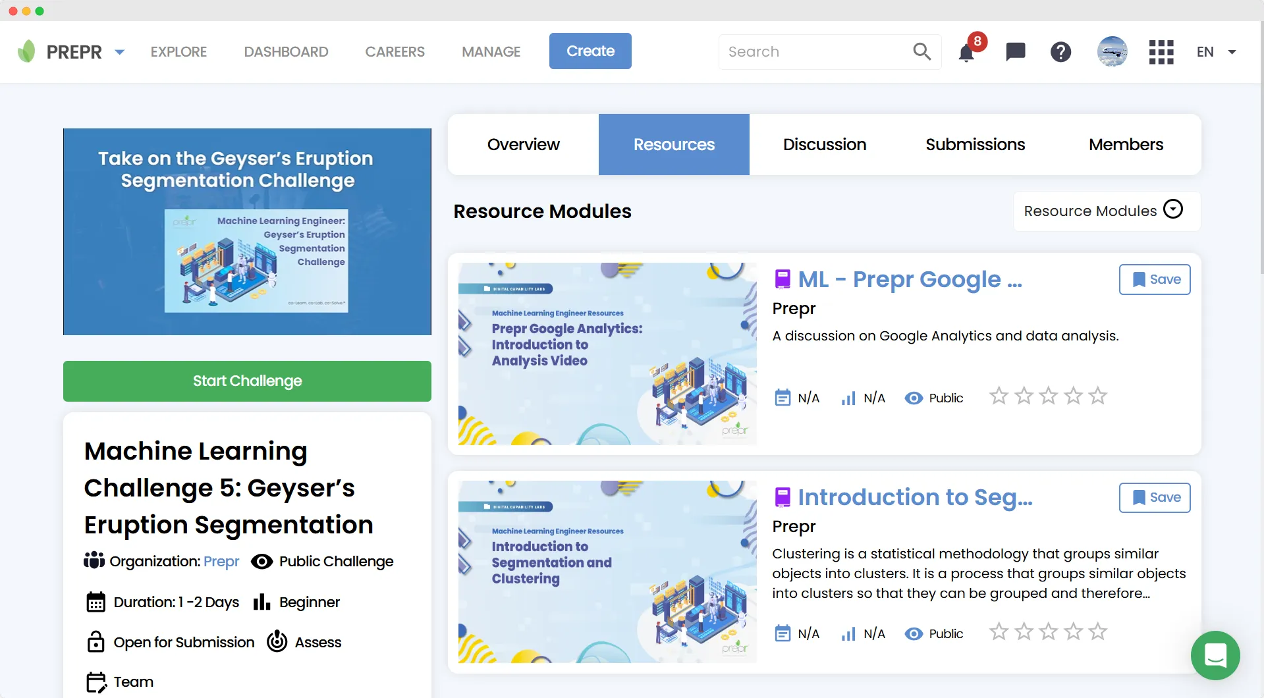The height and width of the screenshot is (698, 1264).
Task: Click the 'Clustering is a statistical methodology' description
Action: point(979,573)
